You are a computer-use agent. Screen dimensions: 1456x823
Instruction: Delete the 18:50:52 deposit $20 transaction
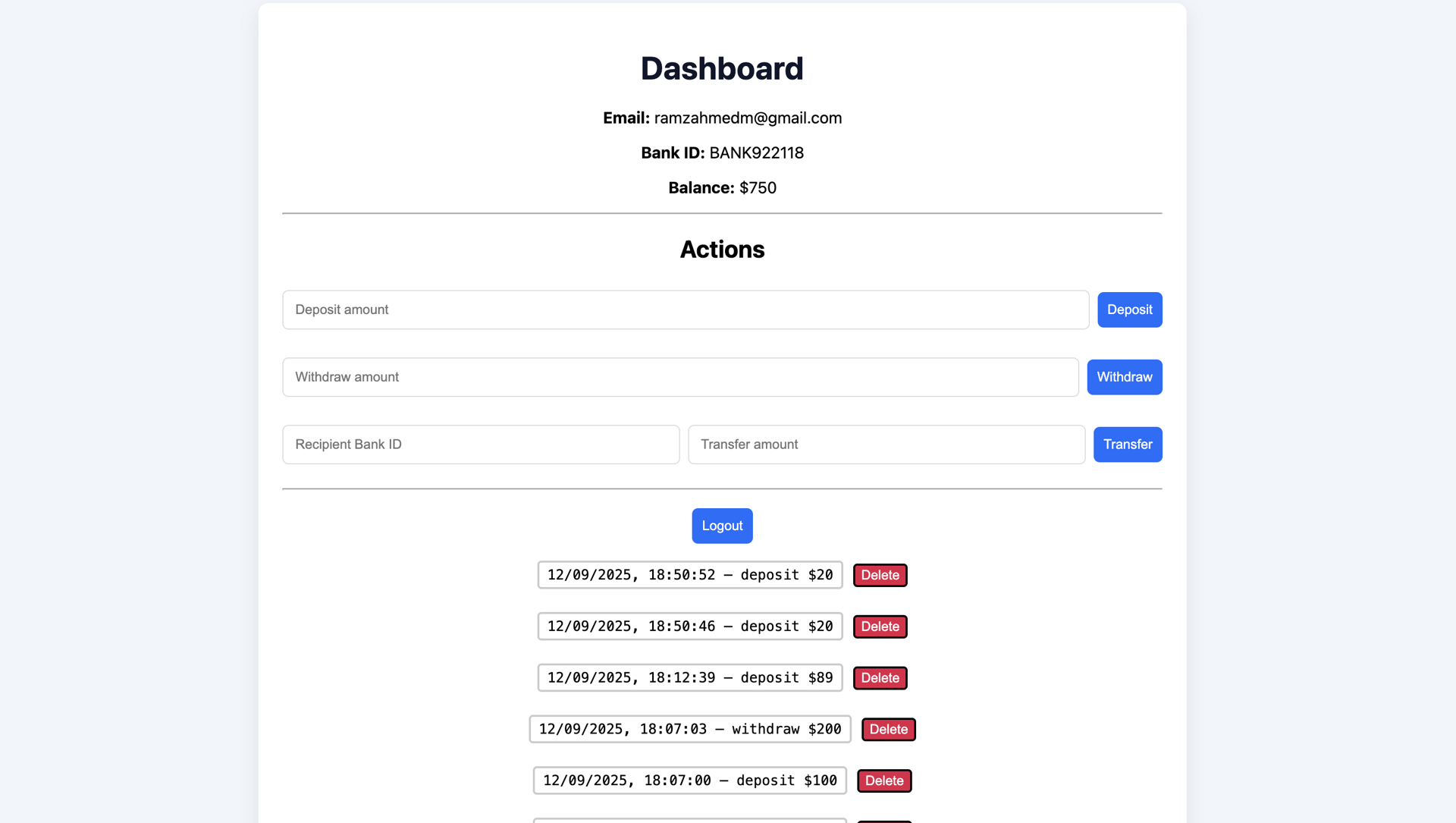click(x=880, y=575)
